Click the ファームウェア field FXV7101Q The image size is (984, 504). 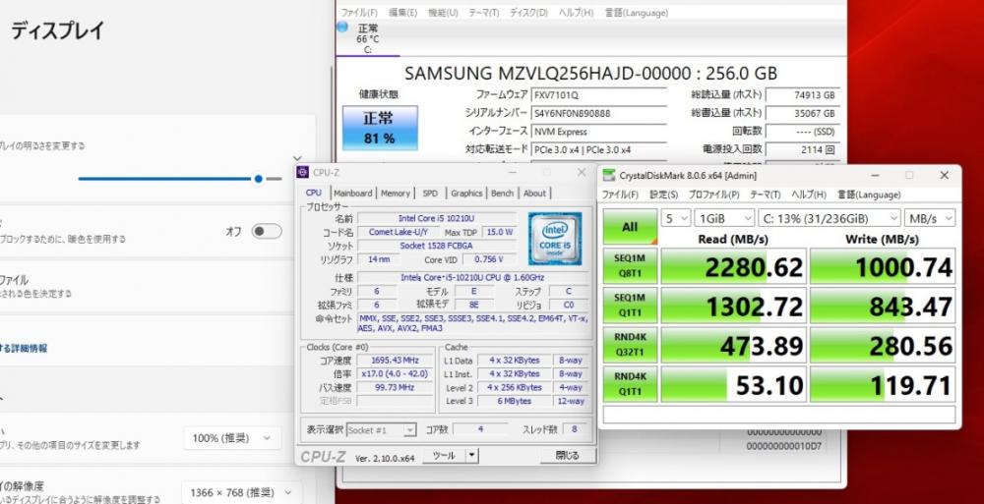point(598,95)
